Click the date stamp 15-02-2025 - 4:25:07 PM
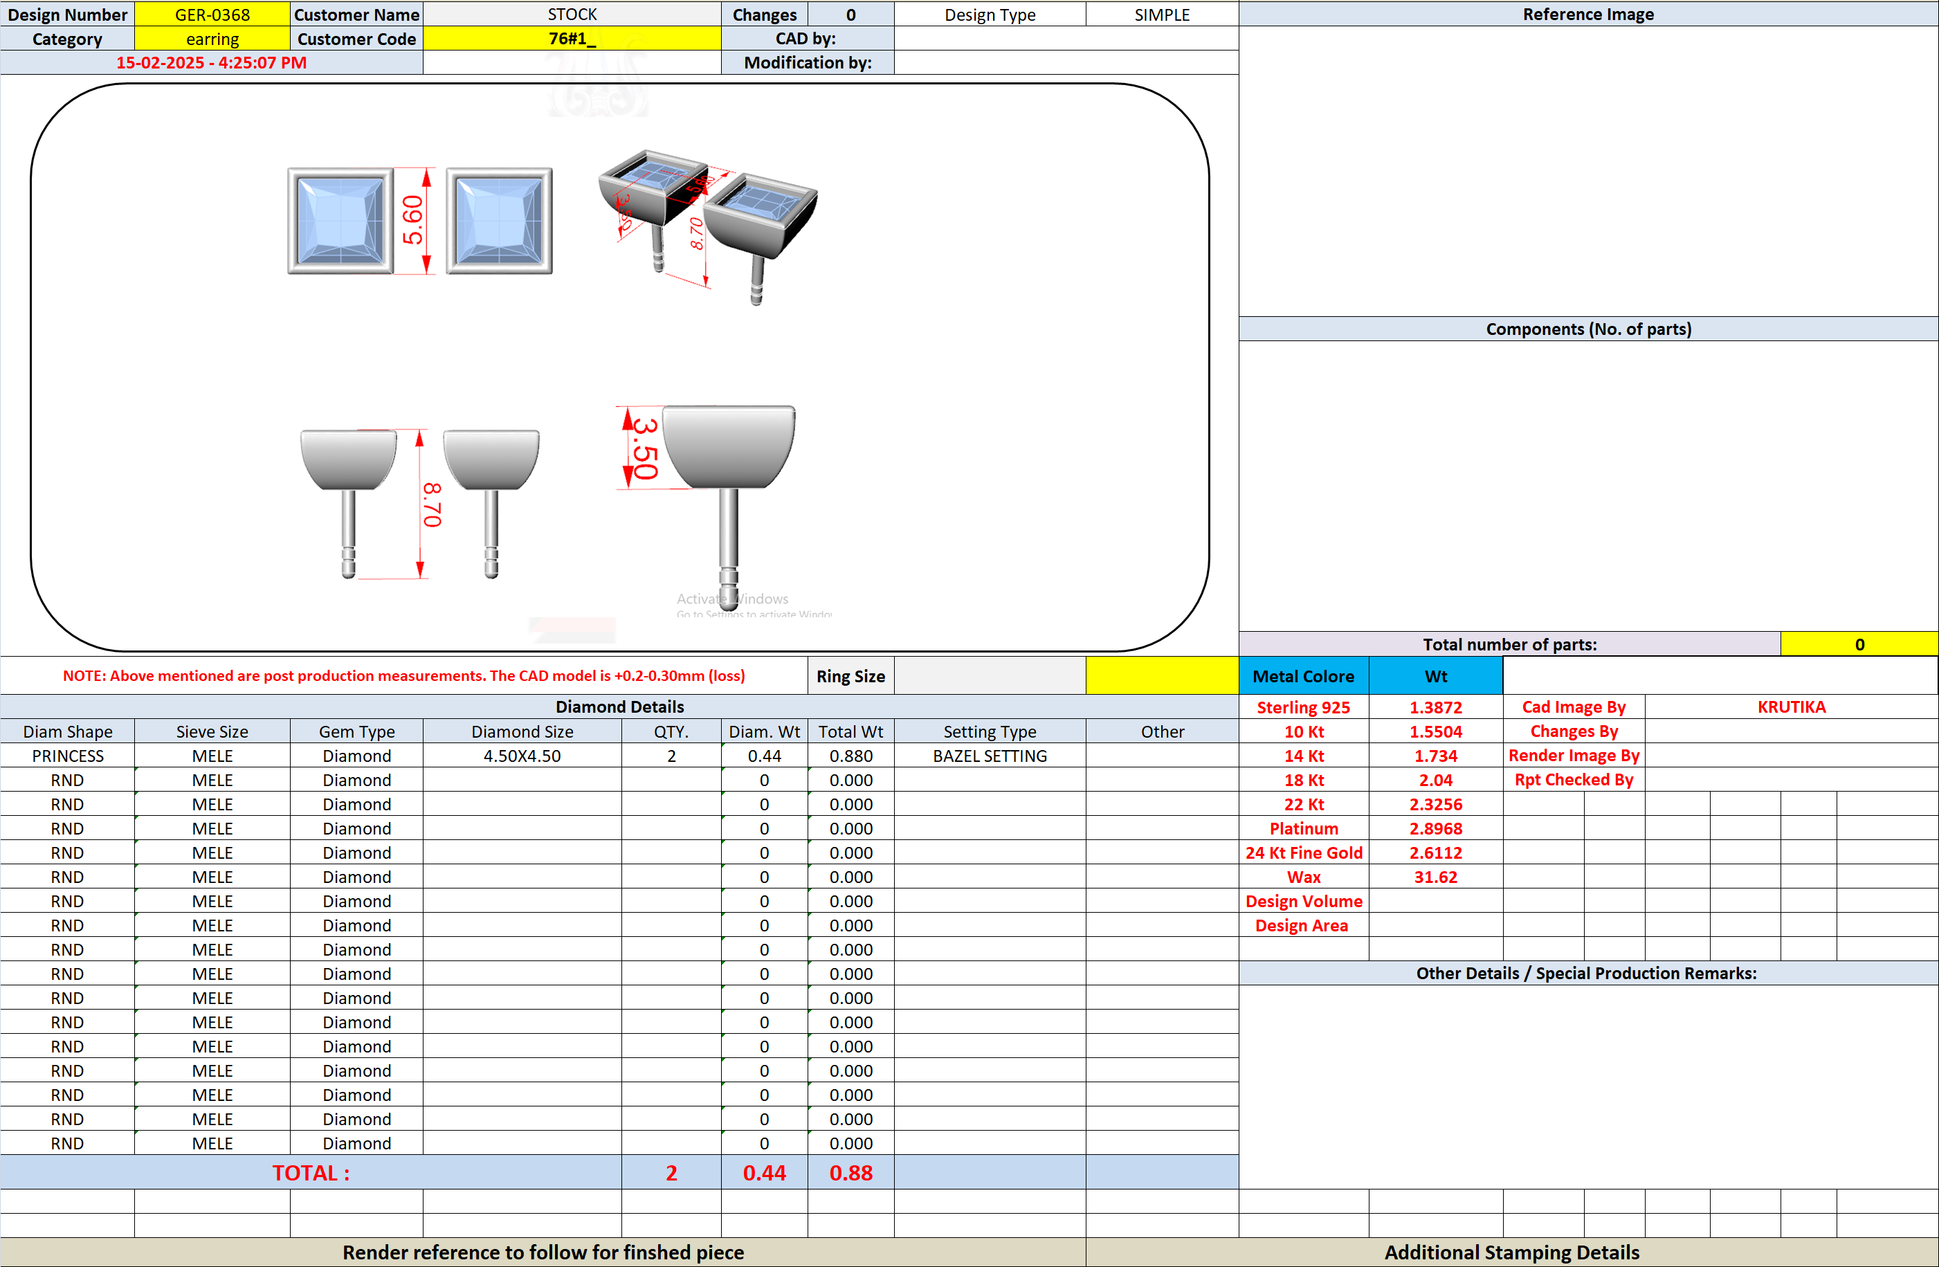This screenshot has width=1939, height=1267. point(211,63)
